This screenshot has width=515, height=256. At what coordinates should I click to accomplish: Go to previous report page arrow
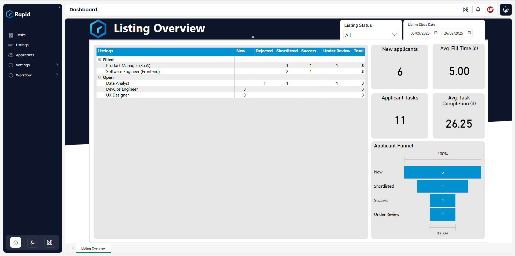pyautogui.click(x=68, y=248)
